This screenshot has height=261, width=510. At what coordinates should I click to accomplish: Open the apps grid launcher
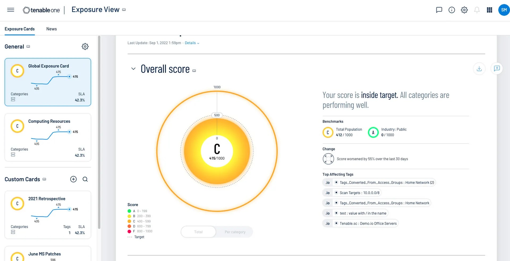(x=490, y=10)
